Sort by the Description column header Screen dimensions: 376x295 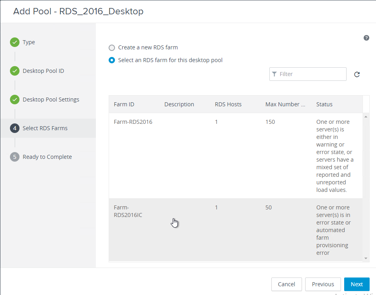pos(179,104)
